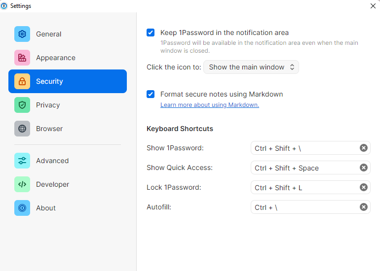Remove the Lock 1Password shortcut
The image size is (380, 271).
[x=364, y=187]
